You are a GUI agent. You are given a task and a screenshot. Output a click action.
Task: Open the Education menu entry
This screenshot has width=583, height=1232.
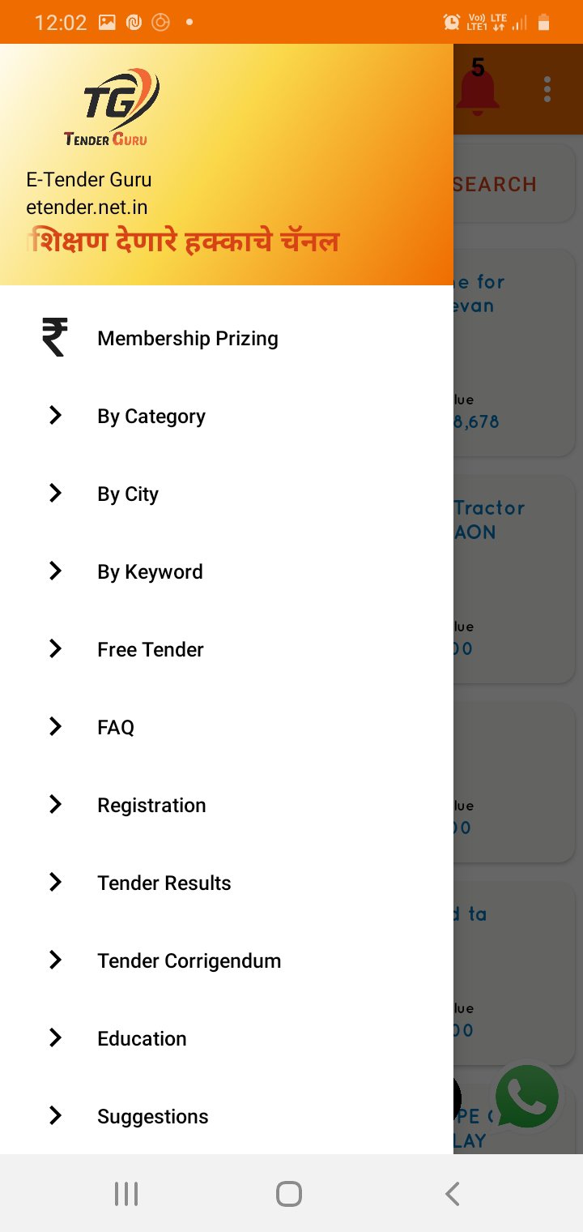[x=142, y=1038]
